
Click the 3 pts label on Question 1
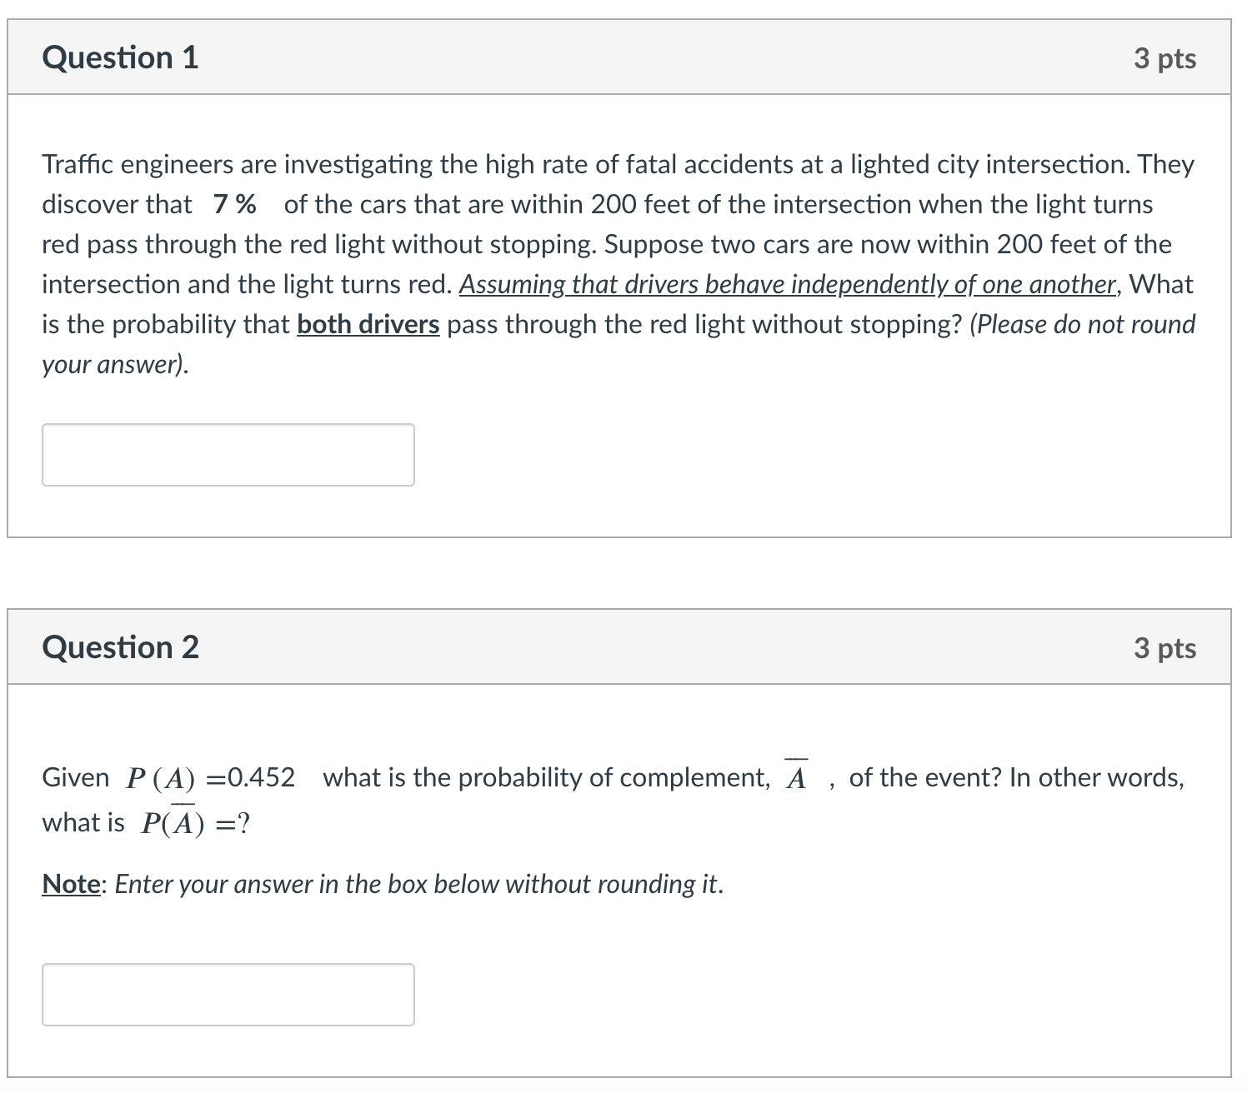(1166, 58)
